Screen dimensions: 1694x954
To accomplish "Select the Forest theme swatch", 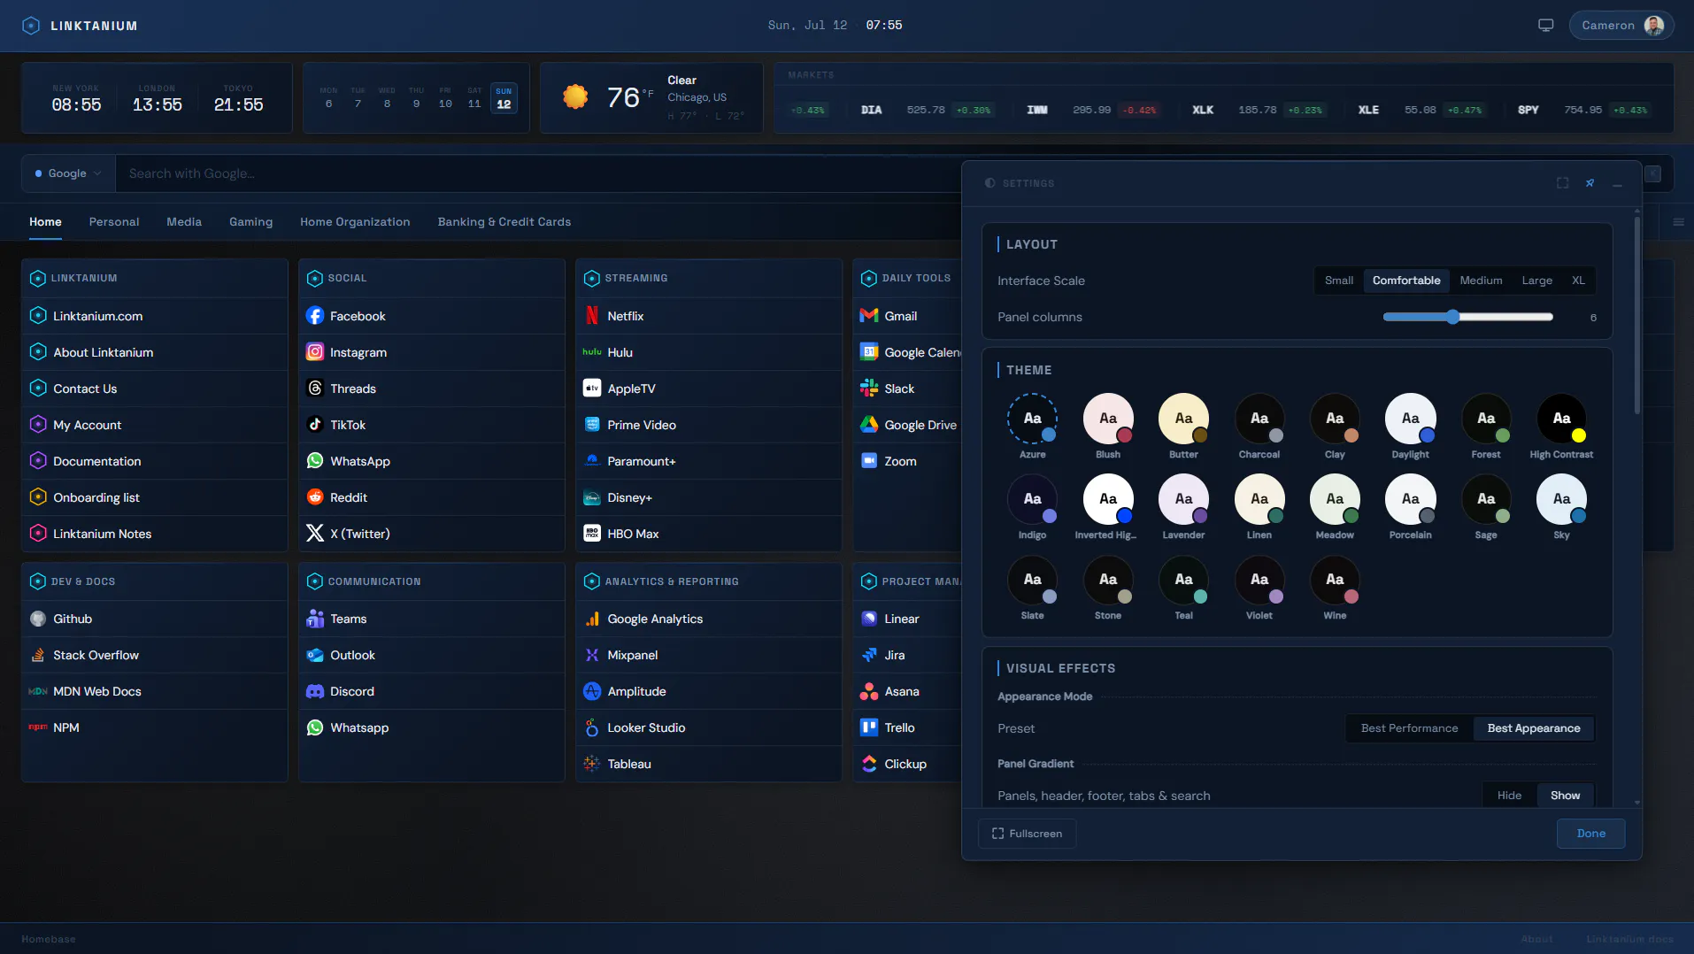I will [x=1486, y=419].
